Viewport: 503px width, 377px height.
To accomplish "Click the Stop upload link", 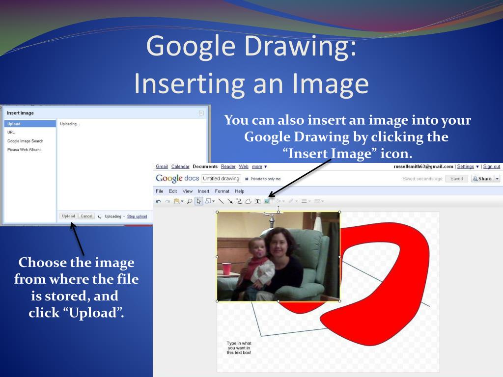I will click(x=137, y=216).
